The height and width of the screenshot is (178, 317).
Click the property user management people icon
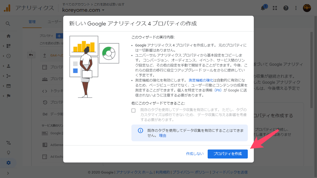click(x=45, y=79)
